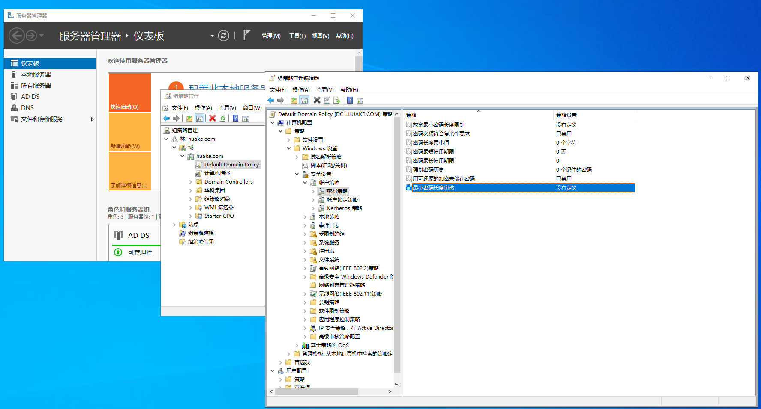Image resolution: width=761 pixels, height=409 pixels.
Task: Click the forward arrow in Group Policy Editor toolbar
Action: [281, 101]
